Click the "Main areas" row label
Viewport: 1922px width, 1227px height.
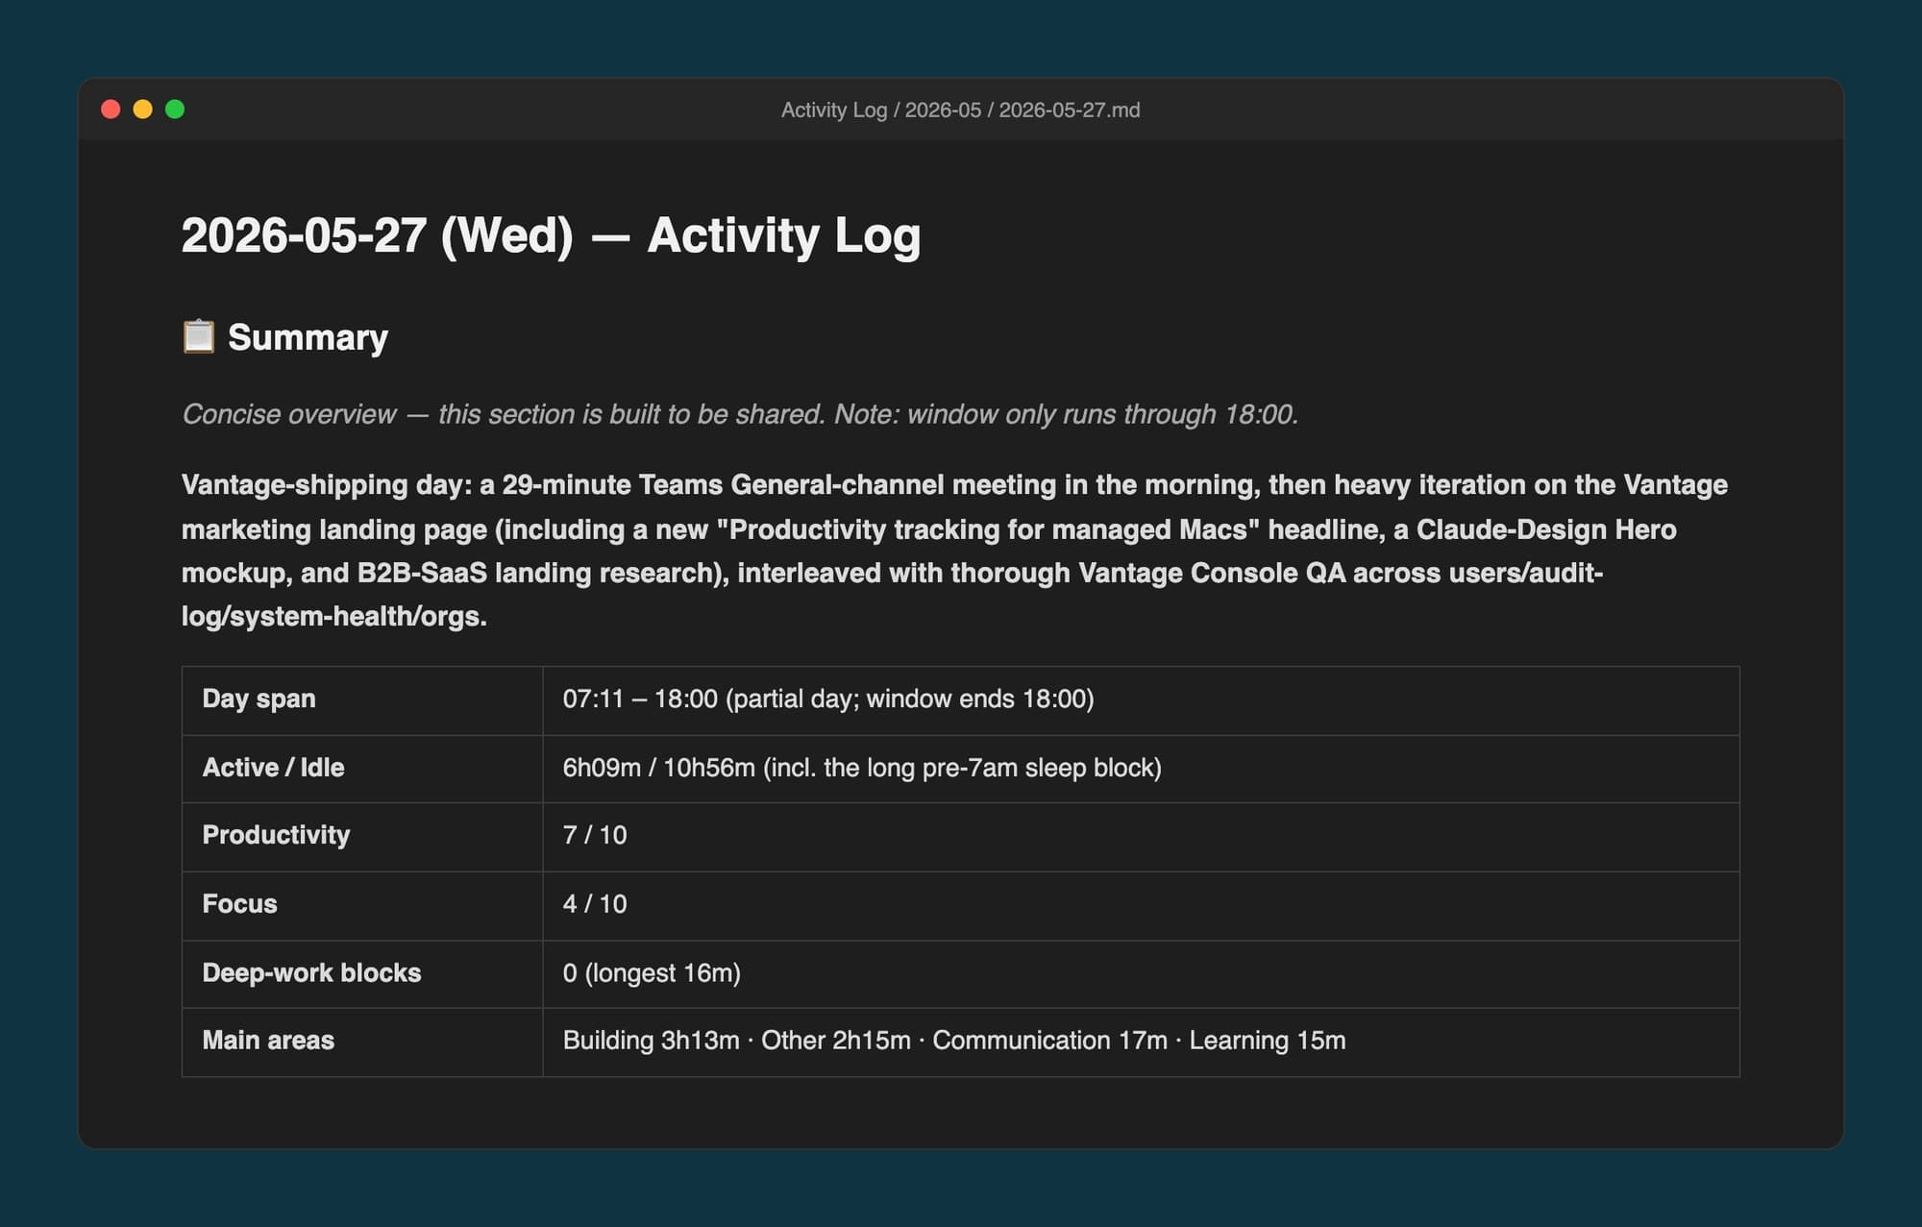point(268,1041)
